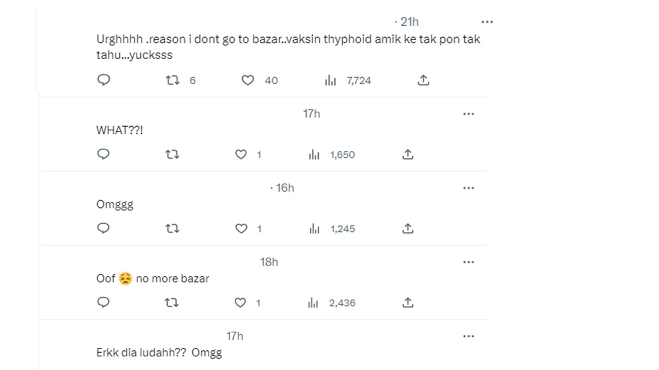
Task: Retweet the 'no more bazar' post
Action: (171, 302)
